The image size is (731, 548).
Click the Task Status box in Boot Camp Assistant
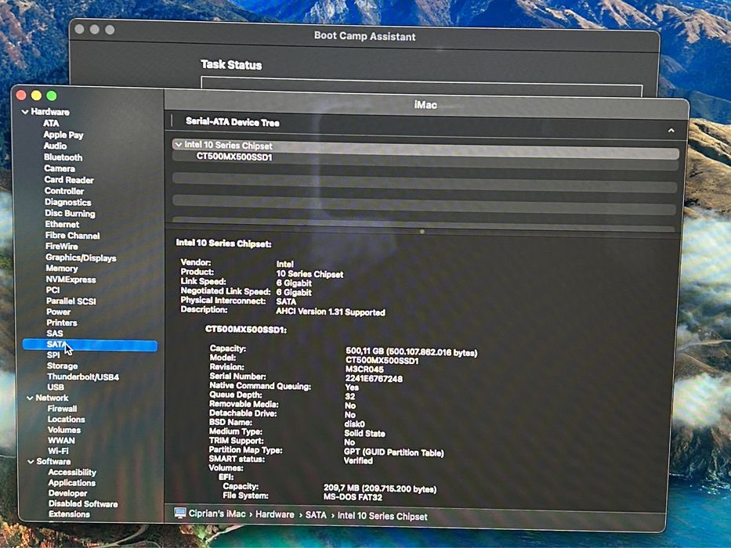[422, 87]
